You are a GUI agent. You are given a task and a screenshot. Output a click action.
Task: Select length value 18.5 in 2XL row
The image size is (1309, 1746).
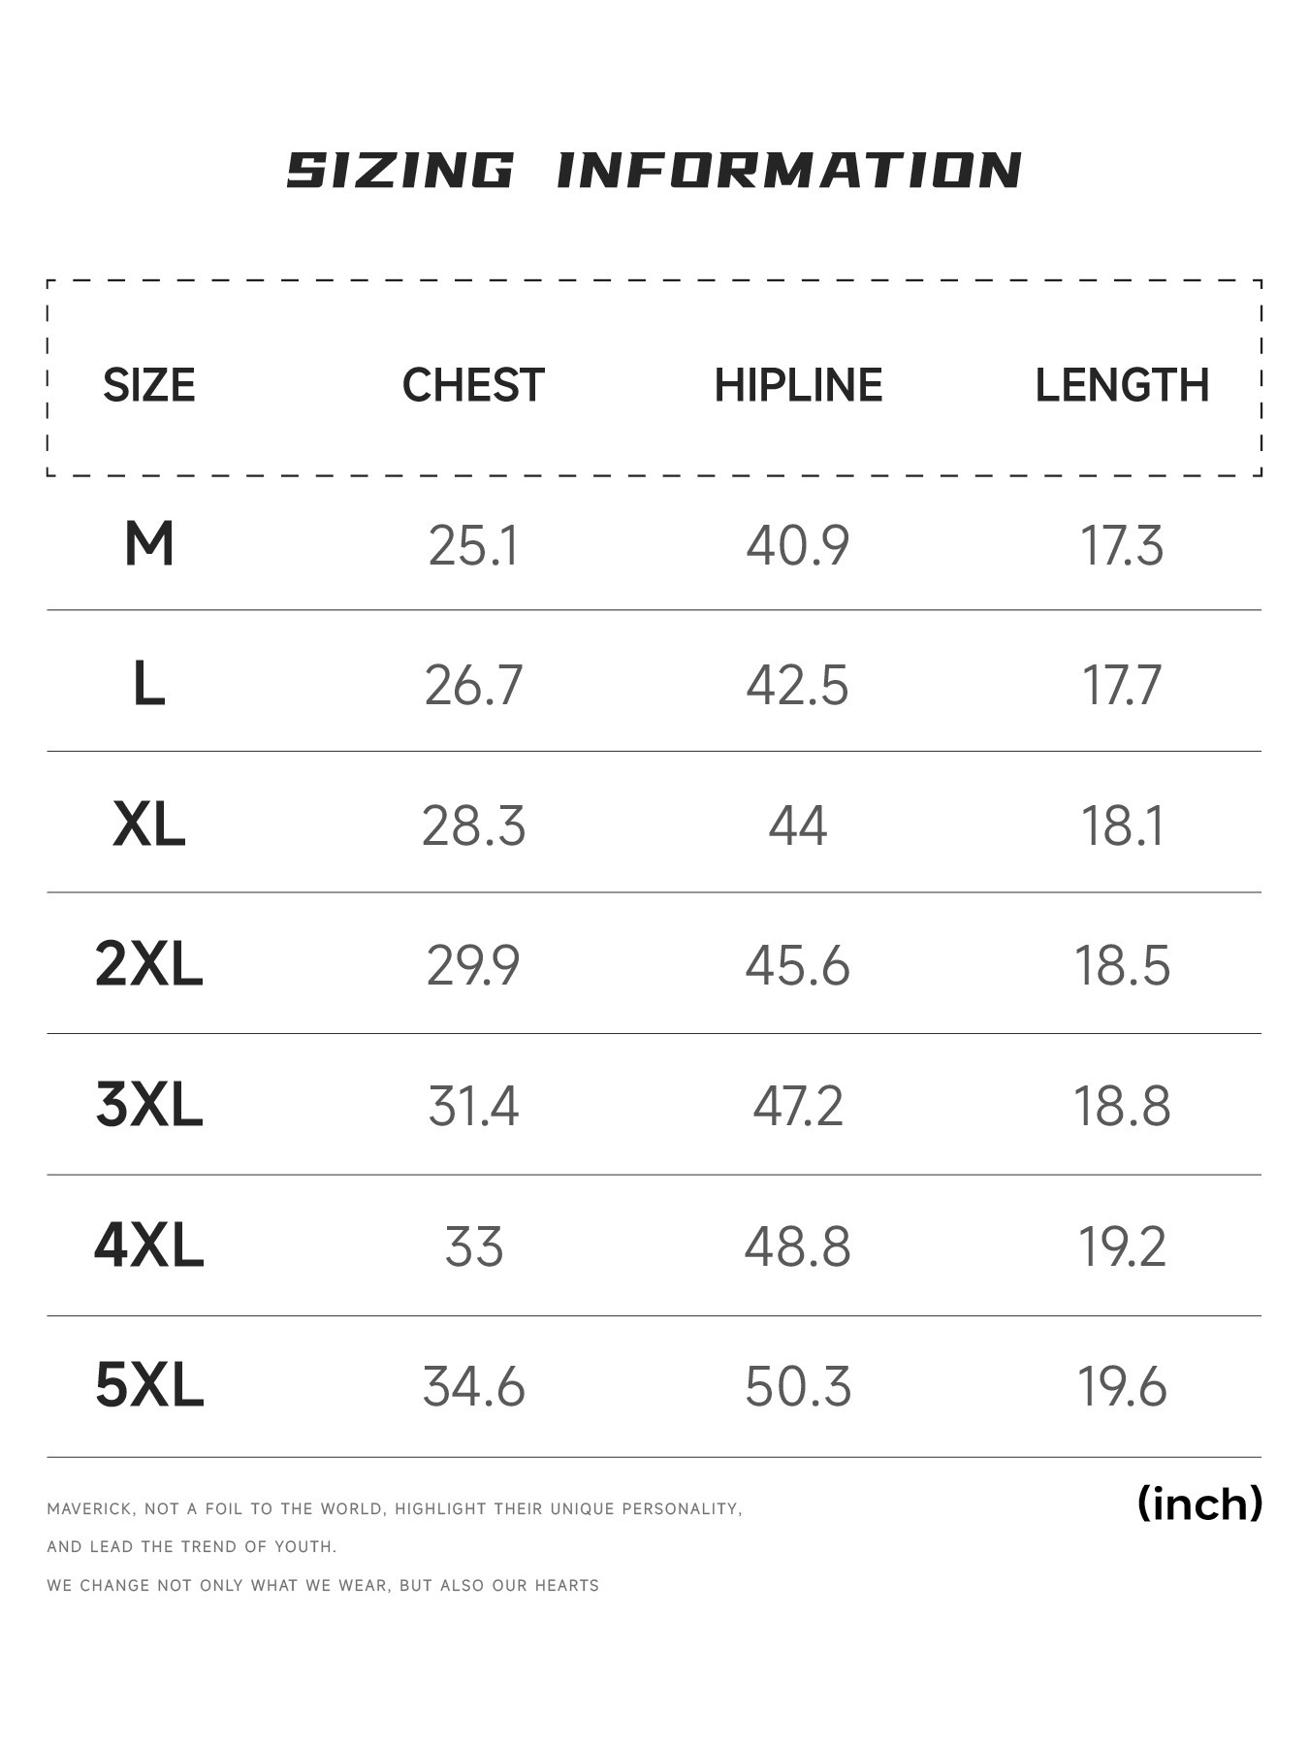point(1122,967)
